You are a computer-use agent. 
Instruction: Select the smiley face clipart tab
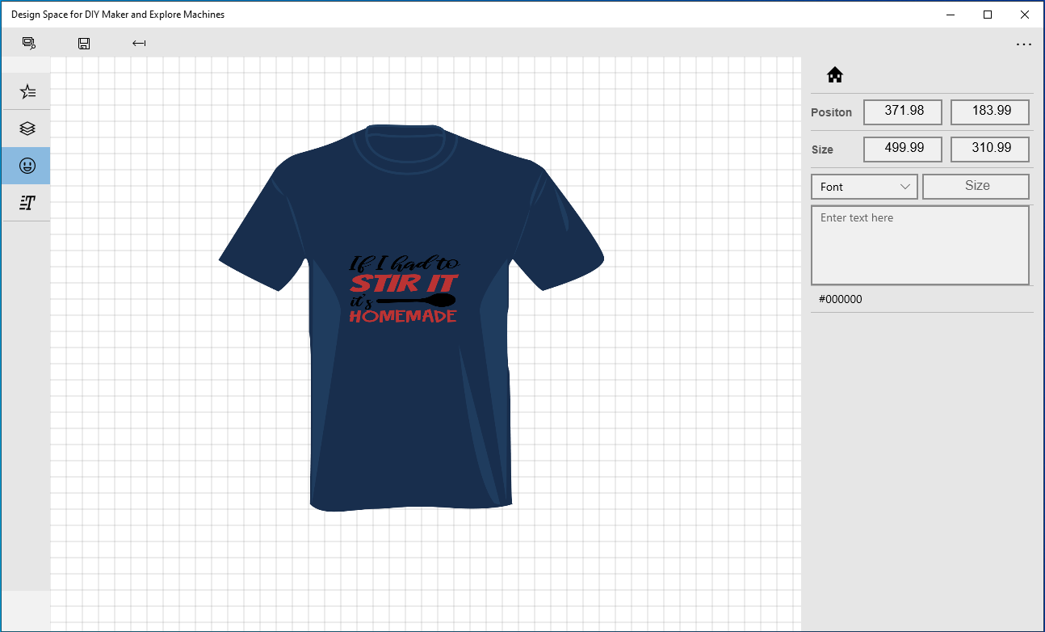coord(27,166)
